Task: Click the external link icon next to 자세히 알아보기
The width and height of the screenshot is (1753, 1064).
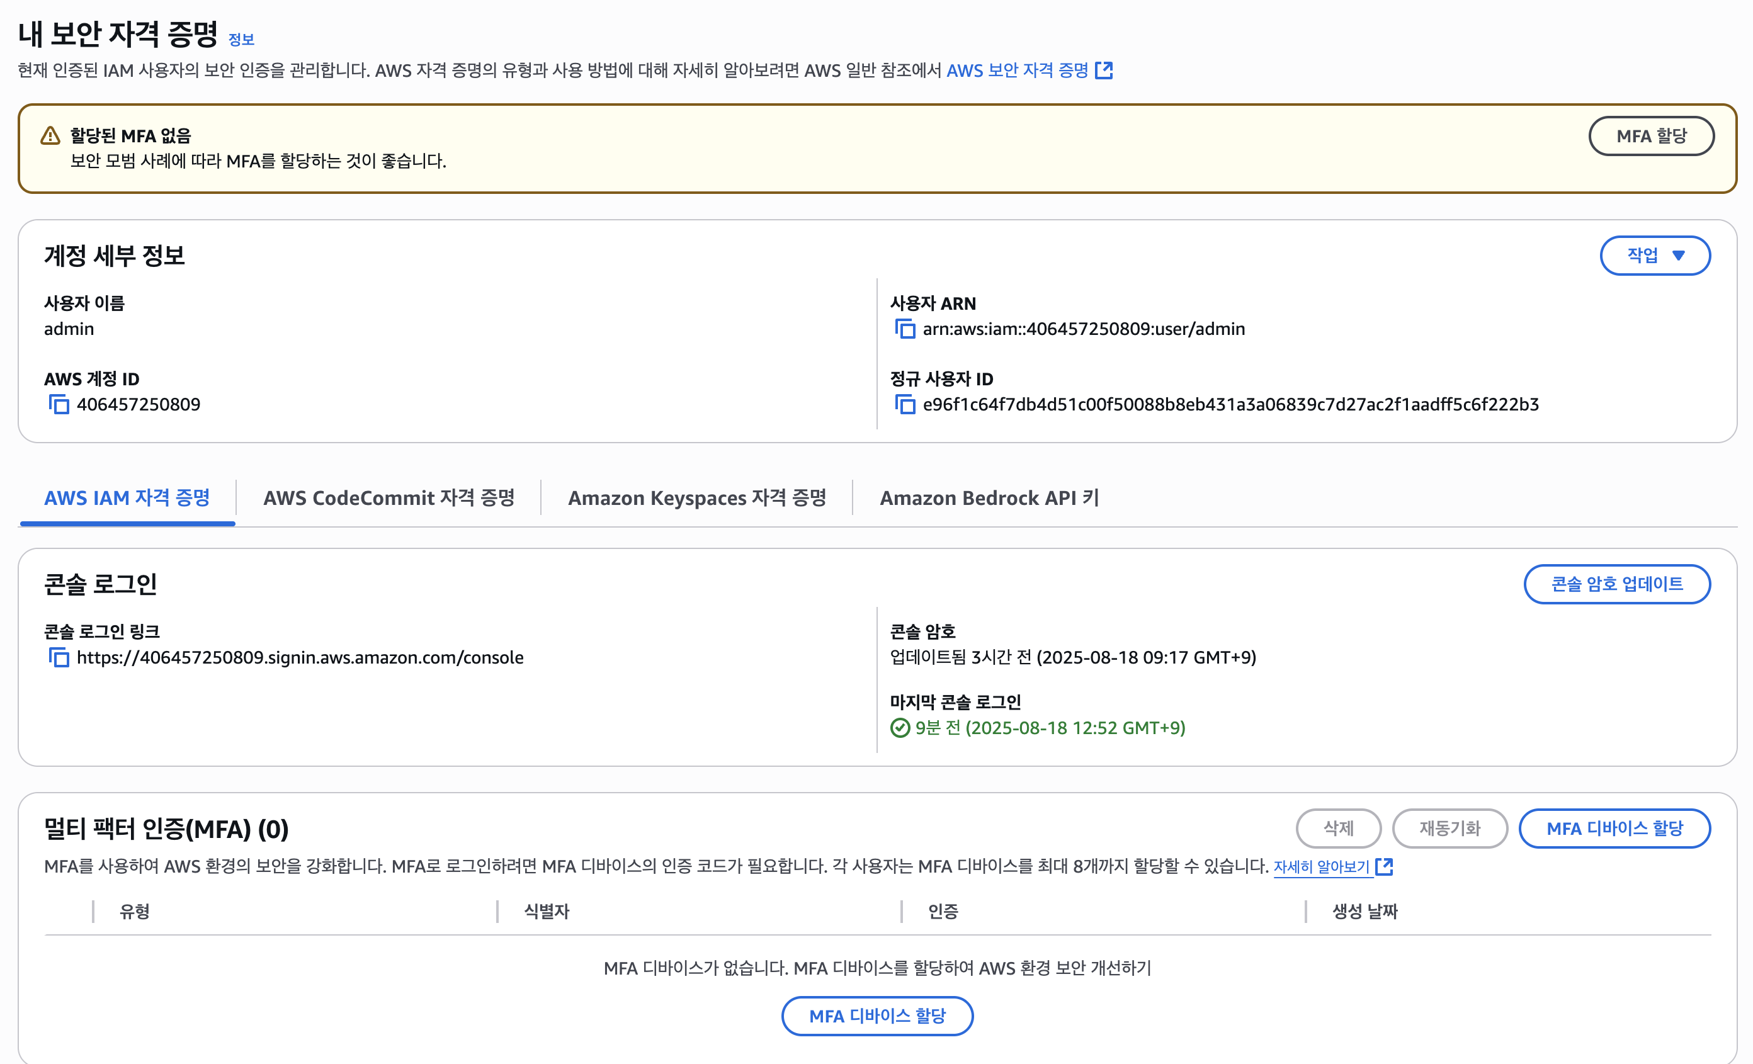Action: [x=1384, y=866]
